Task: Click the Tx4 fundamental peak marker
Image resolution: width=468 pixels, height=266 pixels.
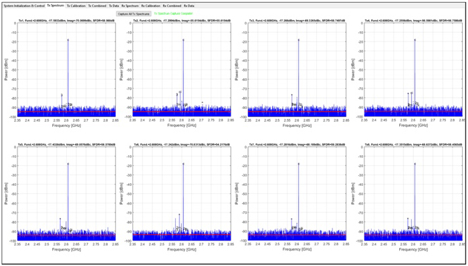Action: [415, 39]
